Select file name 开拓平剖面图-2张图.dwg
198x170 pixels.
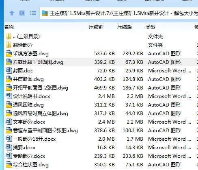(41, 88)
